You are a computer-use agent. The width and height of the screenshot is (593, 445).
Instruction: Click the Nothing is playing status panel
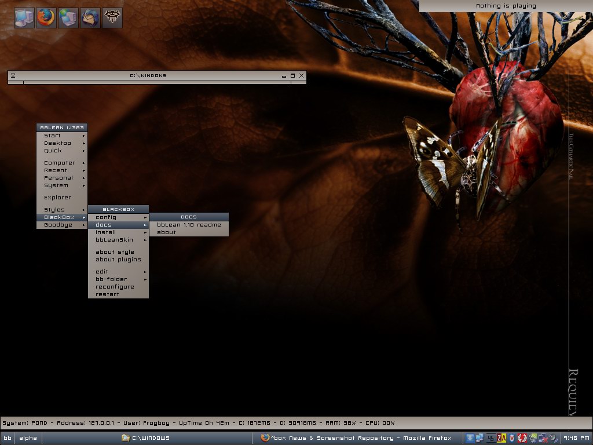click(x=506, y=6)
